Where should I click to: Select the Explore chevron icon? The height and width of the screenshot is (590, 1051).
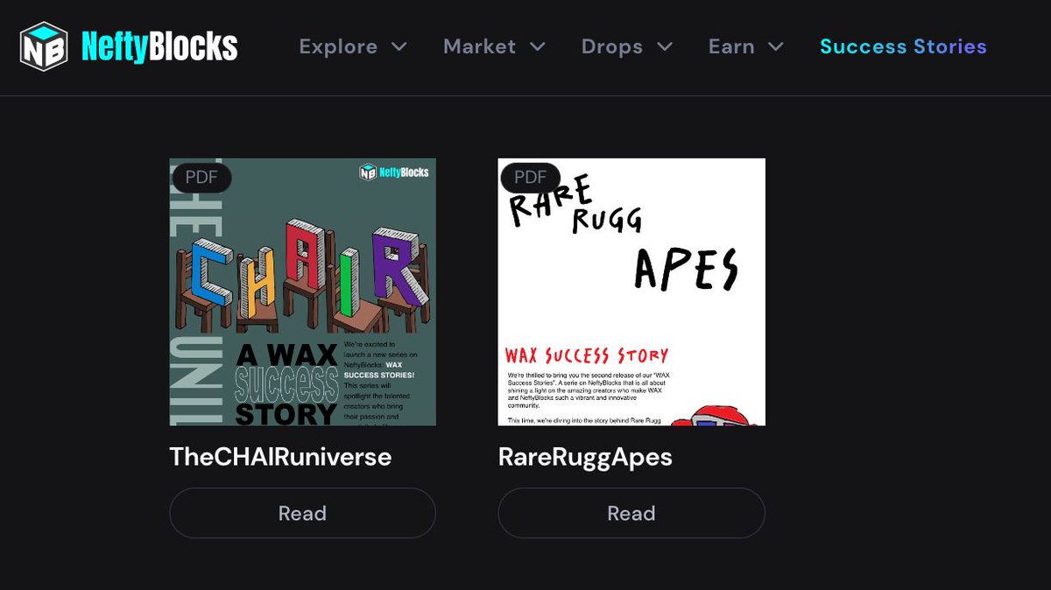[x=399, y=47]
